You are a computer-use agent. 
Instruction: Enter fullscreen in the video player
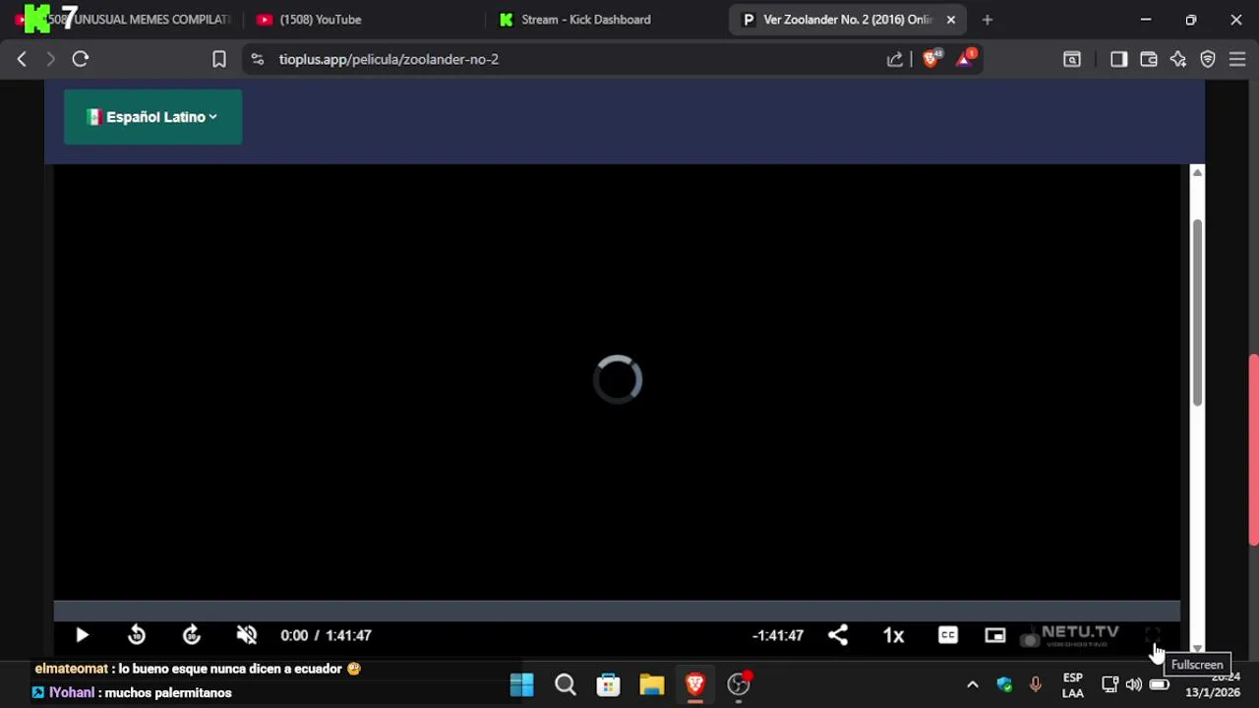pyautogui.click(x=1153, y=635)
